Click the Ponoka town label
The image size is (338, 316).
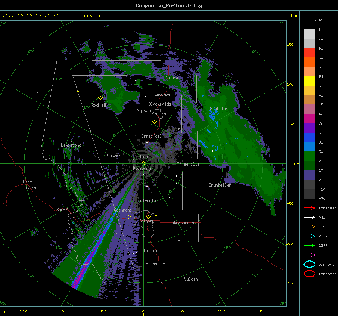click(x=171, y=77)
